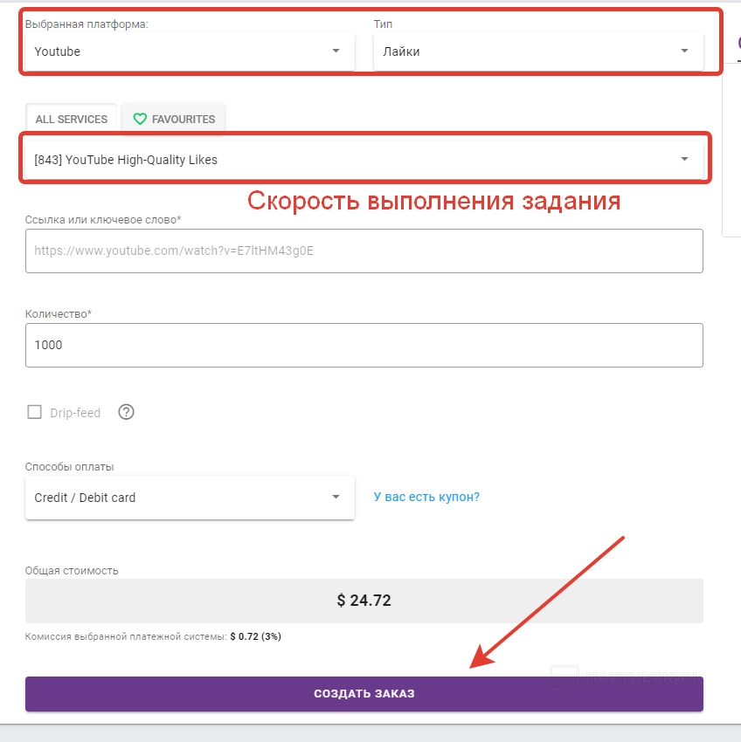Screen dimensions: 741x742
Task: Click the commission text showing $ 0.72 (3%)
Action: tap(153, 637)
